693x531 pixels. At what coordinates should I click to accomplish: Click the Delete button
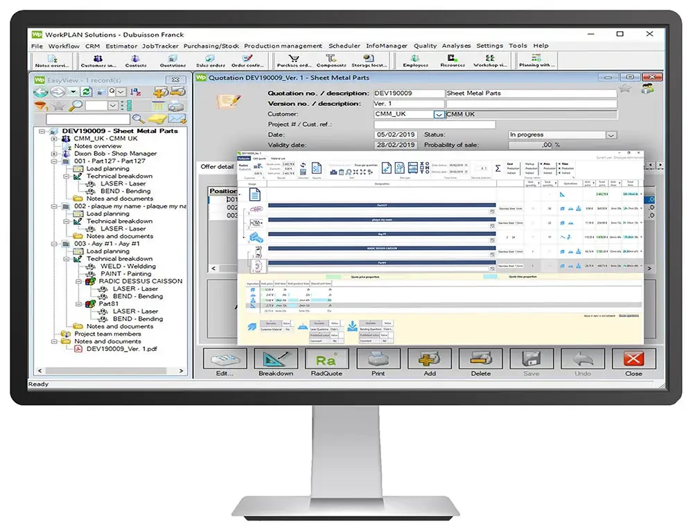(480, 363)
